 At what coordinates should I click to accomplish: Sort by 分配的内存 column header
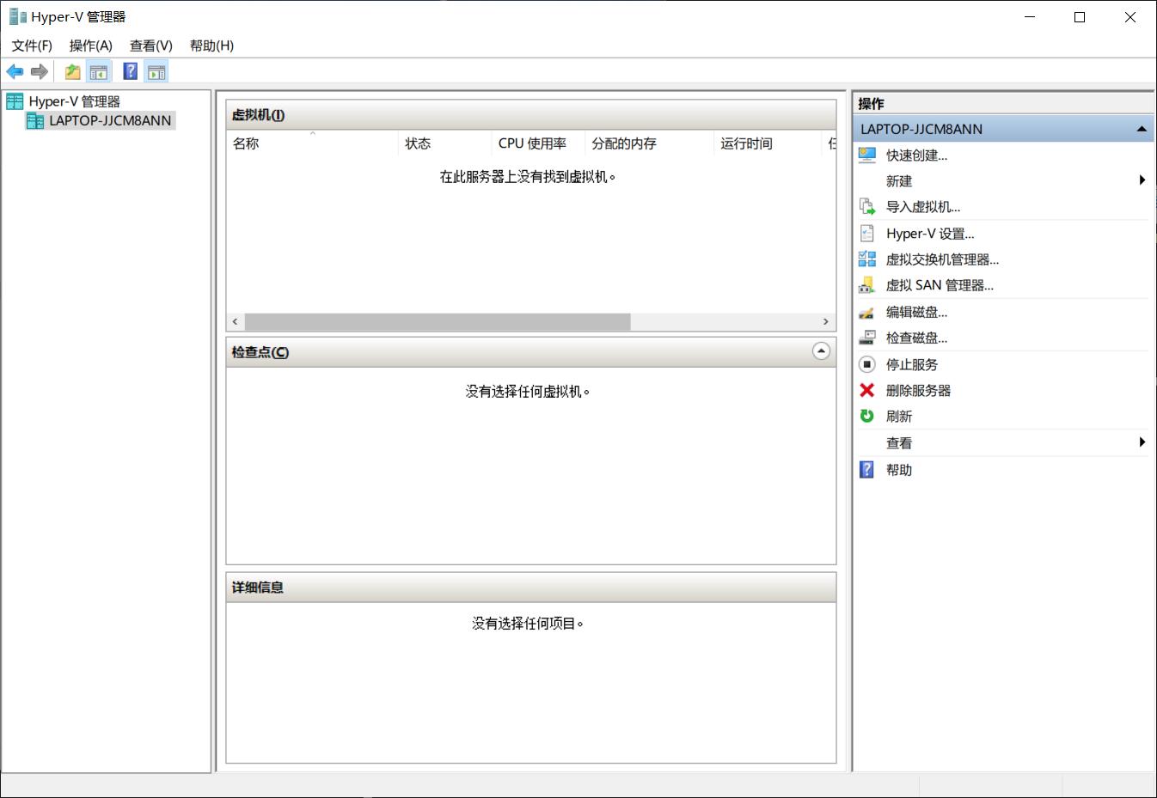point(650,143)
